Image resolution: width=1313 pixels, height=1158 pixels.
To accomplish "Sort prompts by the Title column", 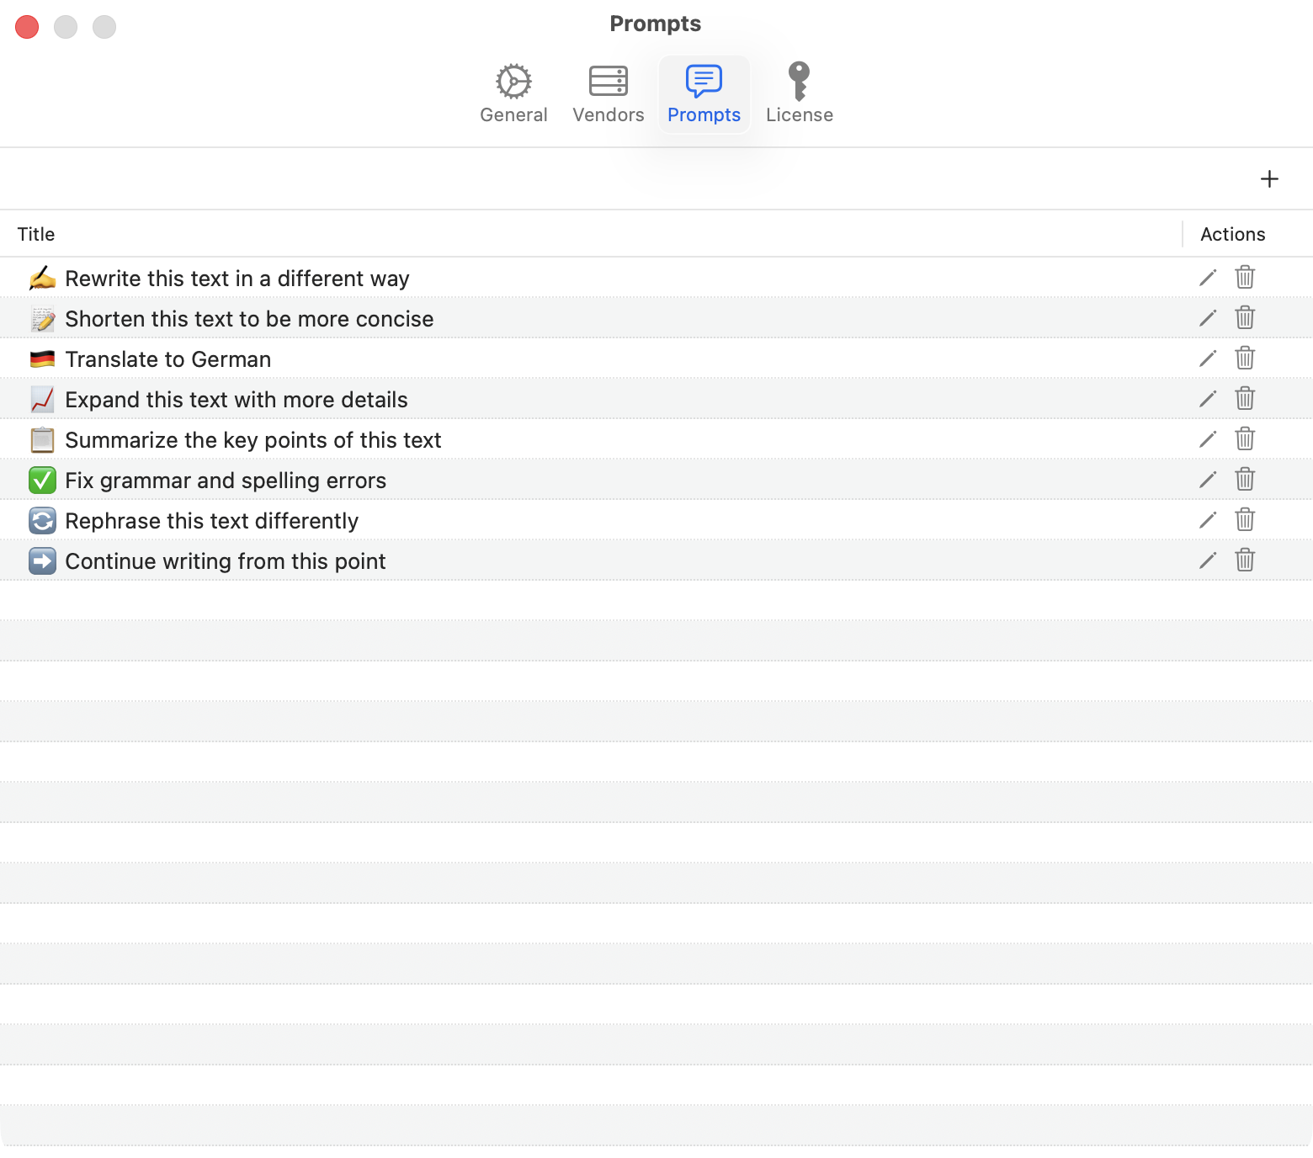I will pyautogui.click(x=35, y=234).
